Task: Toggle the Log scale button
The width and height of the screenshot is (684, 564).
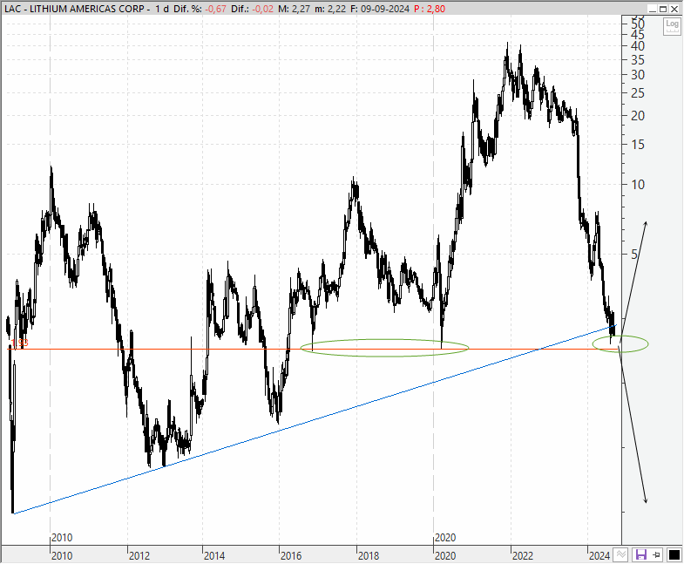Action: point(672,26)
